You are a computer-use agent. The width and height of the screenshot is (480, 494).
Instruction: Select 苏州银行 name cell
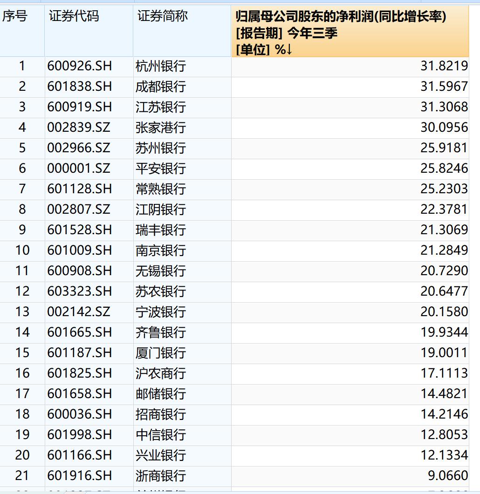click(x=182, y=149)
